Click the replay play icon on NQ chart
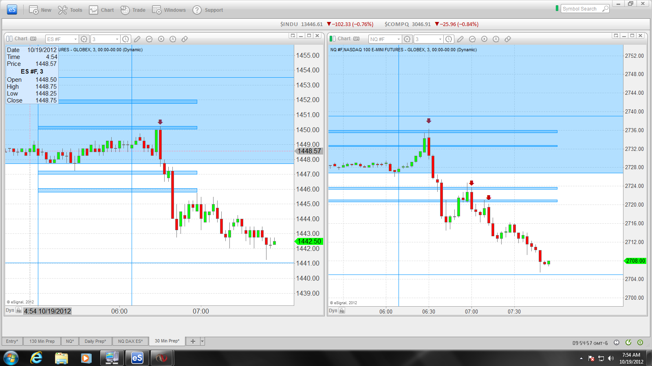The height and width of the screenshot is (366, 652). pyautogui.click(x=484, y=39)
